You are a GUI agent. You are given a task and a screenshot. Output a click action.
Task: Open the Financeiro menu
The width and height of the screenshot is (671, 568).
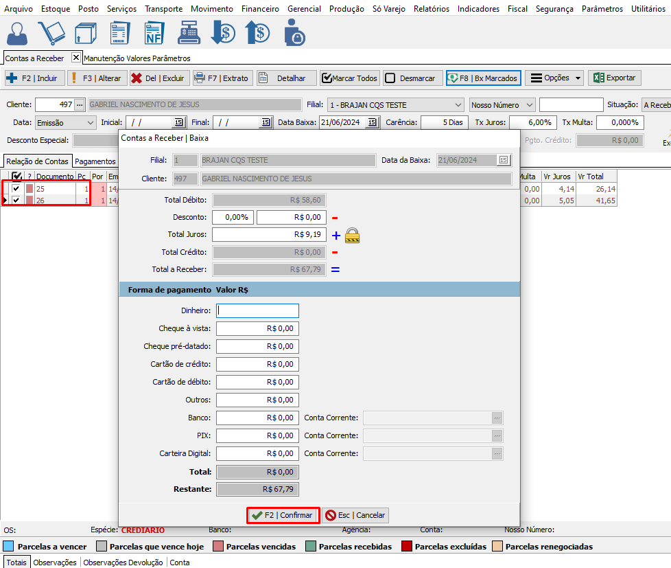tap(260, 9)
